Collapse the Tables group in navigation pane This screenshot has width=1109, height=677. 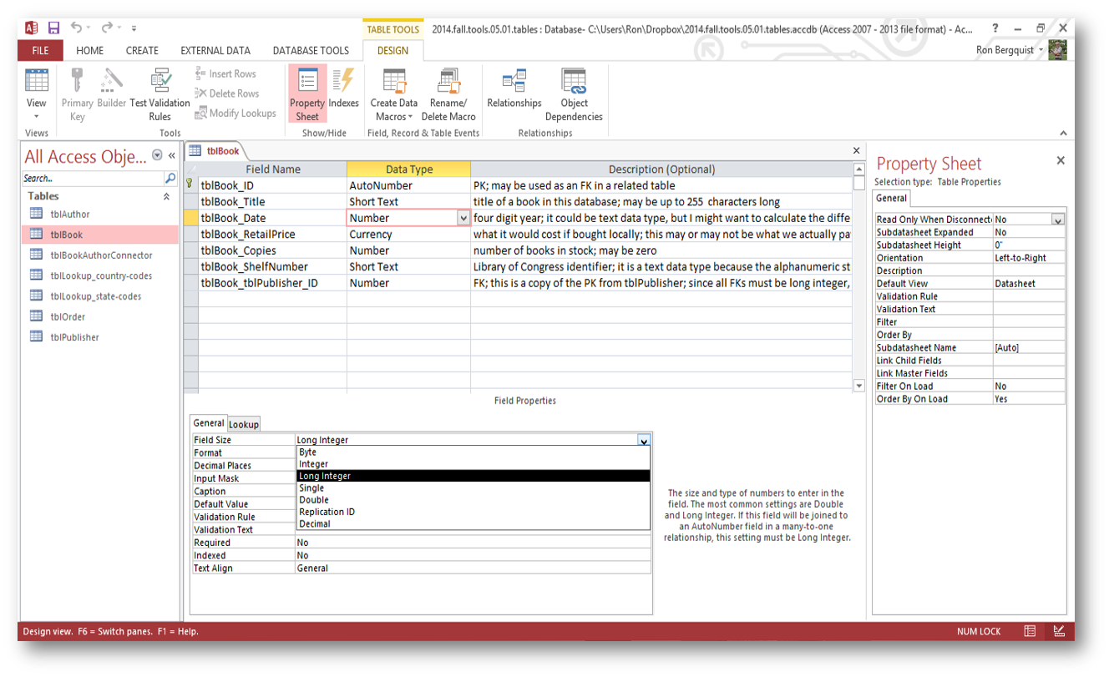coord(166,197)
